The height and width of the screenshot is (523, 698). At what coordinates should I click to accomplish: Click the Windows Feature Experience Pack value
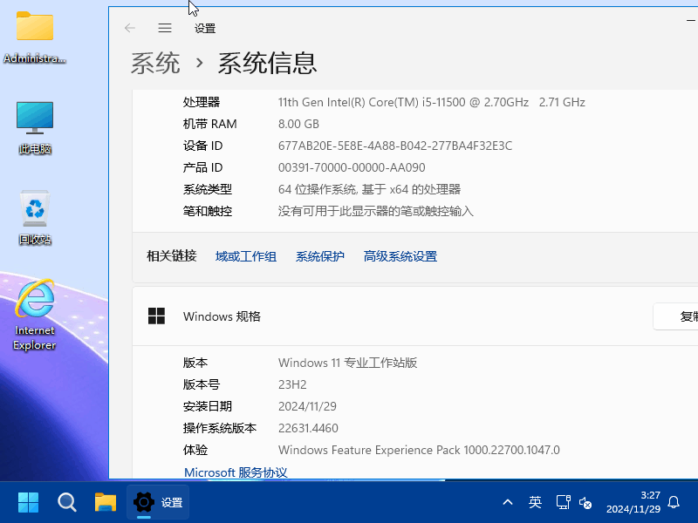[x=419, y=450]
